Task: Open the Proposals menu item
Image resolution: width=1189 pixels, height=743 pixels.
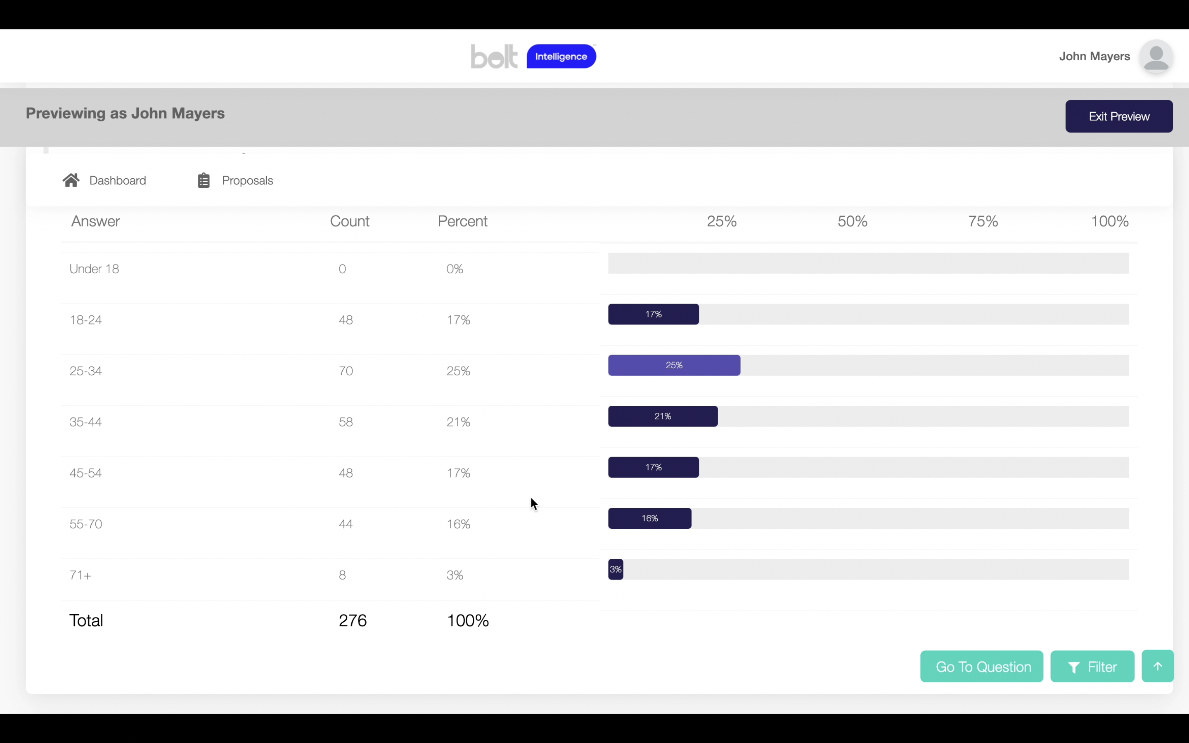Action: (235, 180)
